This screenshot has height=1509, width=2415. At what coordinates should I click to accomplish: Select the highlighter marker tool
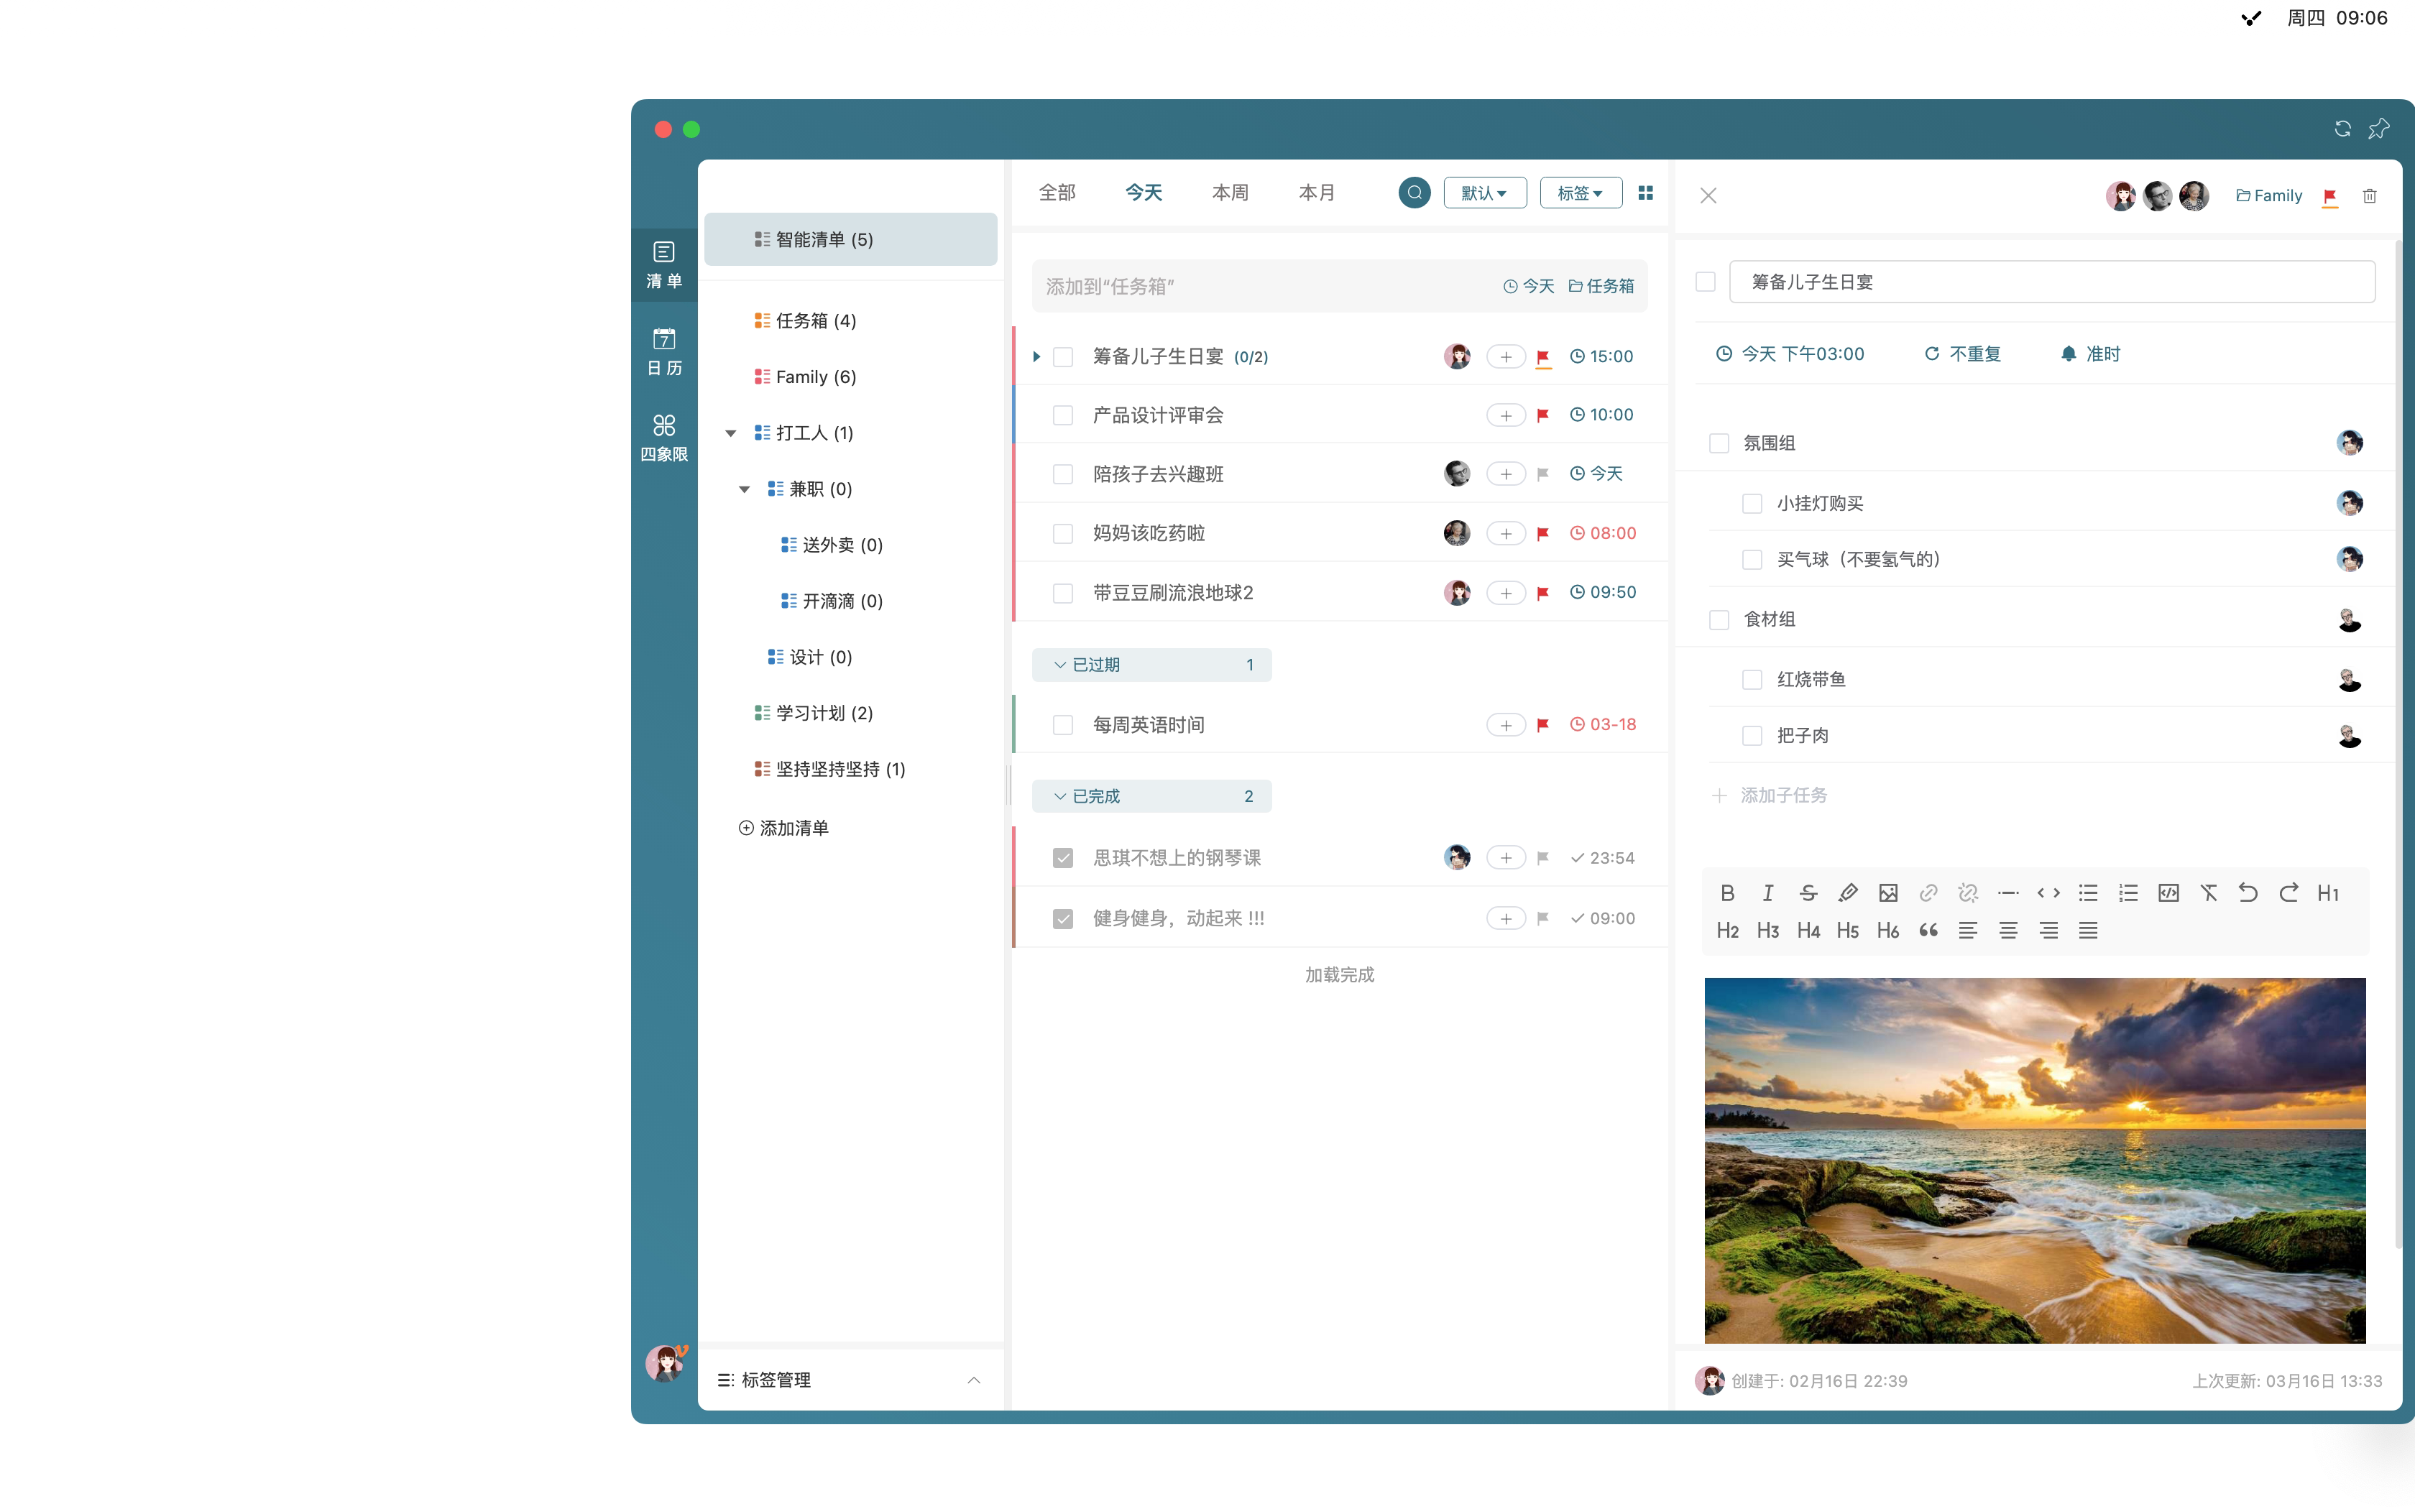(1848, 893)
